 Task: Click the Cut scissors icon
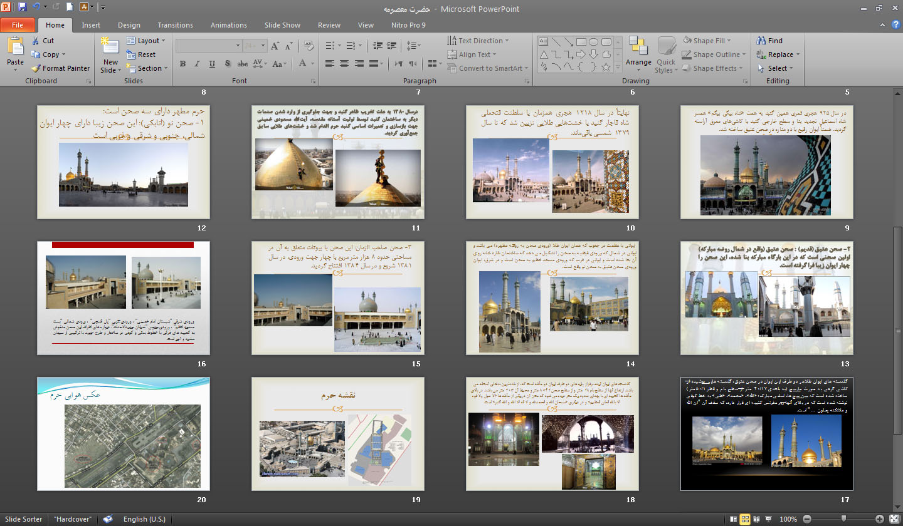pos(36,41)
